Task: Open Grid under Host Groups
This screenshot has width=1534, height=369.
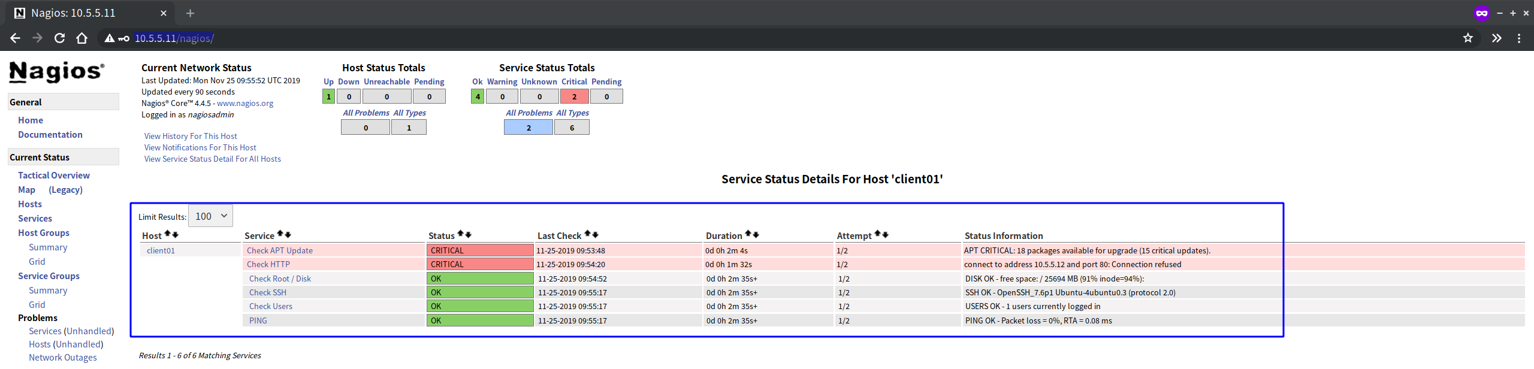Action: (37, 261)
